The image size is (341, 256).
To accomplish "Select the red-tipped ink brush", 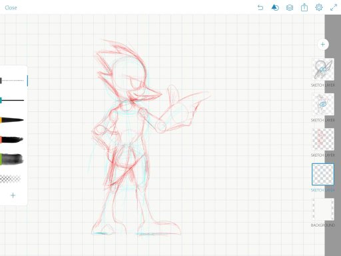I will tap(12, 140).
